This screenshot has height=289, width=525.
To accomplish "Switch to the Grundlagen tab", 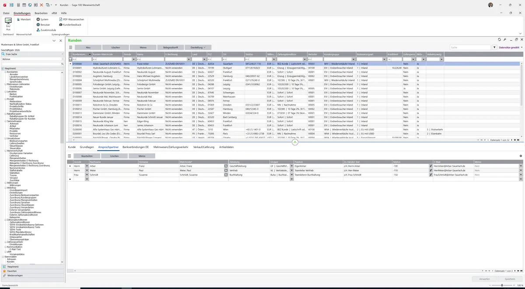I will click(x=87, y=147).
